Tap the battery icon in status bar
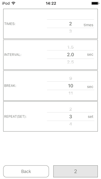Screen dimensions: 101x179 click(x=95, y=3)
